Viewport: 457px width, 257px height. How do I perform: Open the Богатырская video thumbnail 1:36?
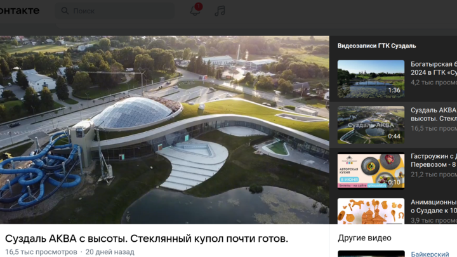(371, 79)
